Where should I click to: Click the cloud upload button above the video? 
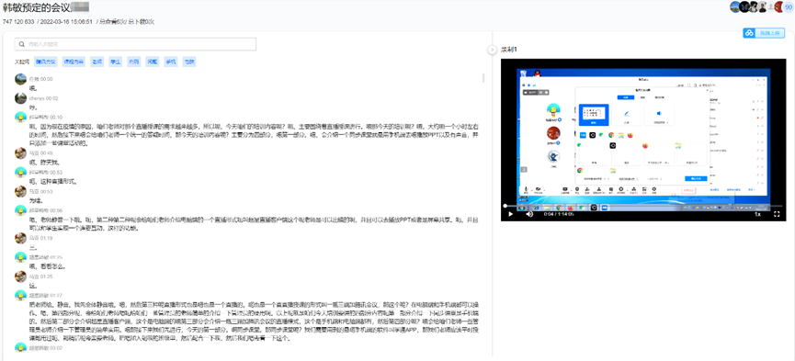point(763,33)
